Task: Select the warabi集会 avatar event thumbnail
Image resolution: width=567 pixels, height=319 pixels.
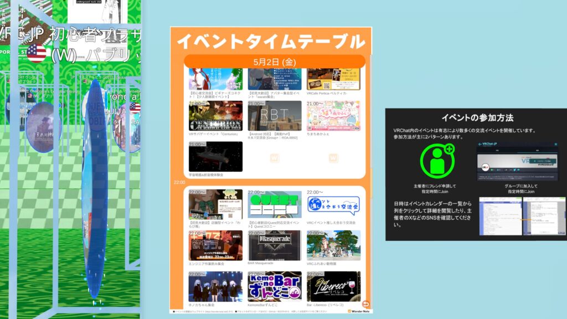Action: [x=275, y=79]
